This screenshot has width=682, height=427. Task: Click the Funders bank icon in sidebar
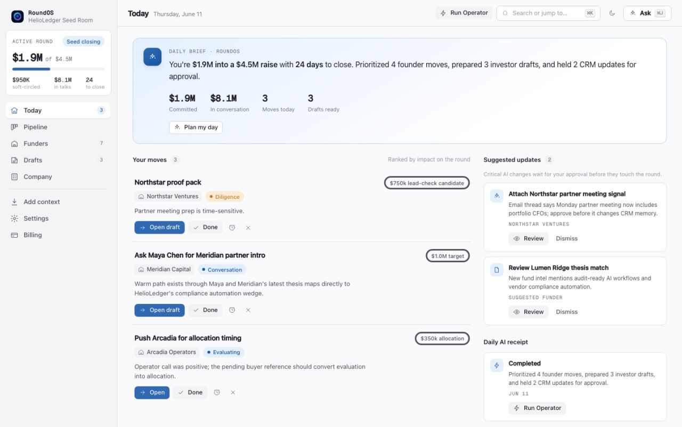tap(14, 143)
